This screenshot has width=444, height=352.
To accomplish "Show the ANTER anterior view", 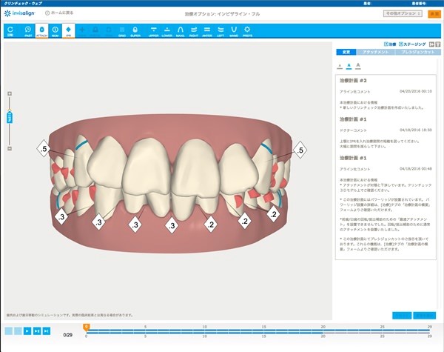I will (209, 31).
